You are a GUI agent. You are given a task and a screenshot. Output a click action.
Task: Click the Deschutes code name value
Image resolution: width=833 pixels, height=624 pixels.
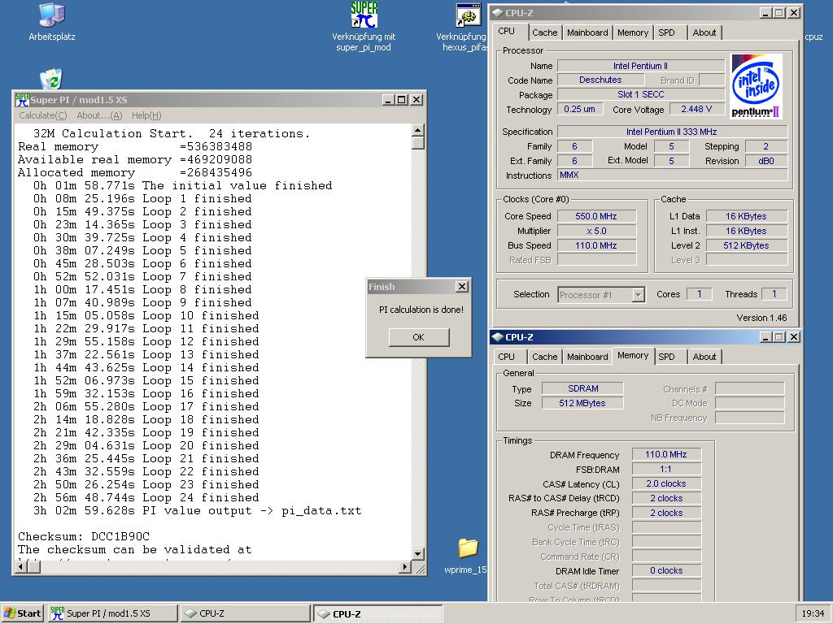coord(600,80)
